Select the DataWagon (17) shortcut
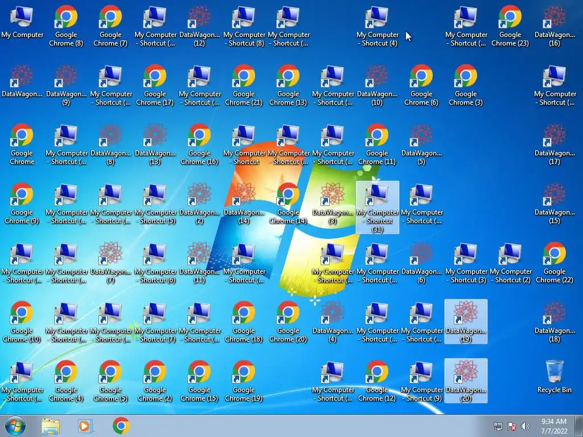The height and width of the screenshot is (437, 583). [x=555, y=145]
